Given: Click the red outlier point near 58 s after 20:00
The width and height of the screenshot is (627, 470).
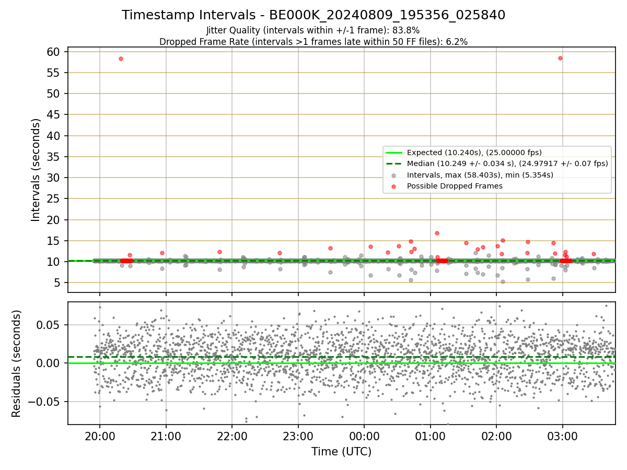Looking at the screenshot, I should (121, 58).
